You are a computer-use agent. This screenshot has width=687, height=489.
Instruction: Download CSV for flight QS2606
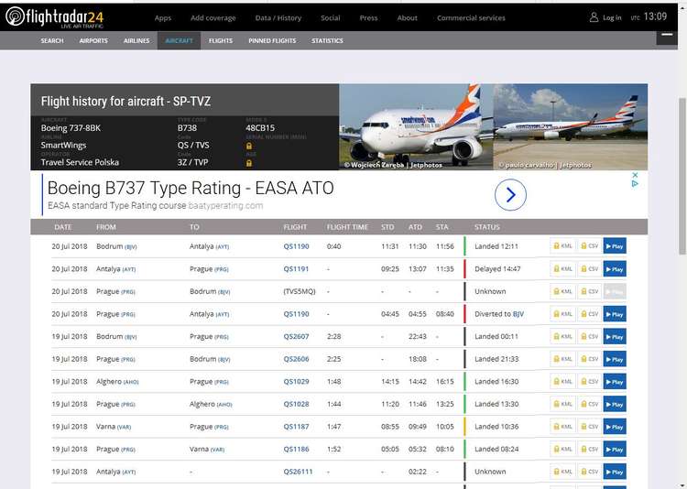[589, 359]
